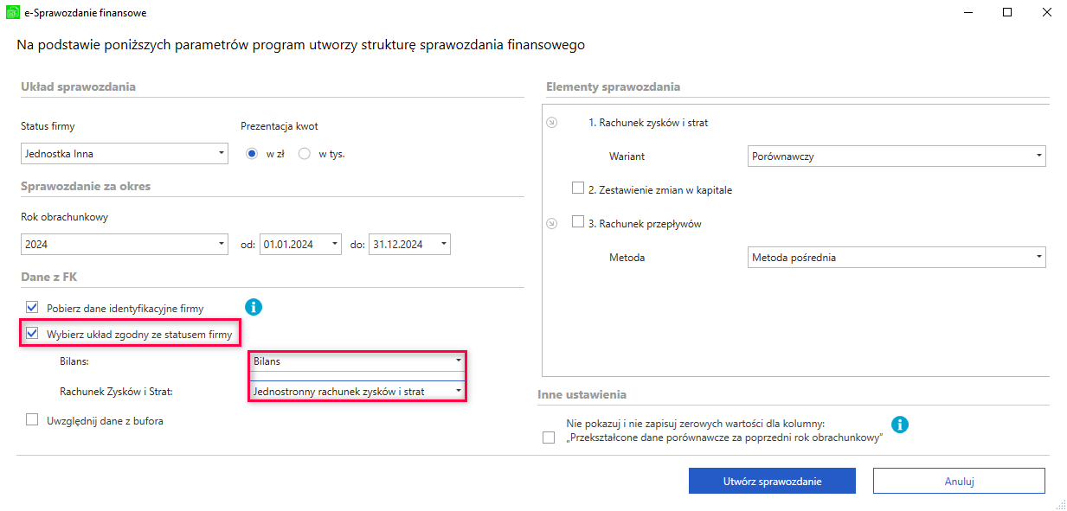Enable Uwzględnij dane z bufora
This screenshot has width=1067, height=511.
point(33,420)
